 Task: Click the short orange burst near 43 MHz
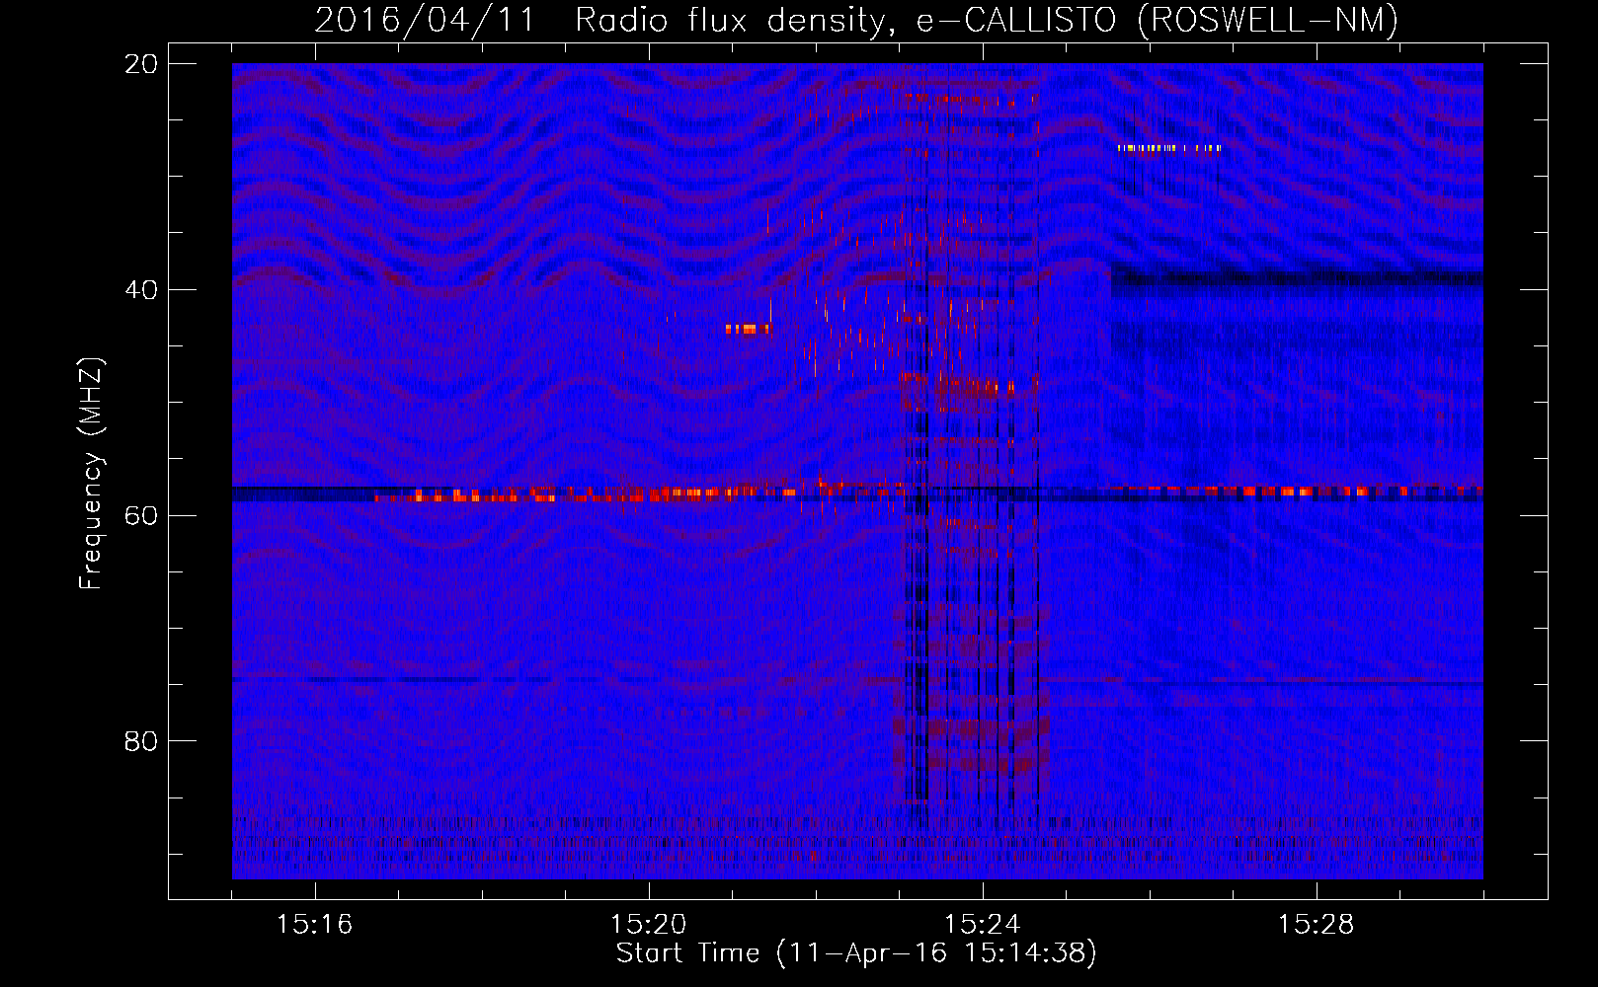748,329
